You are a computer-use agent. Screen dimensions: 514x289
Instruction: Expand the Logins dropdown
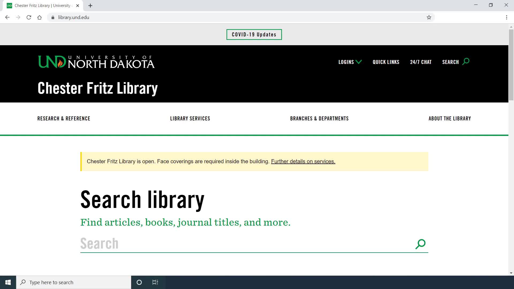350,62
